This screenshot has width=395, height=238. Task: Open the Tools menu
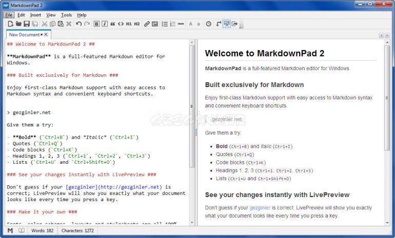66,15
